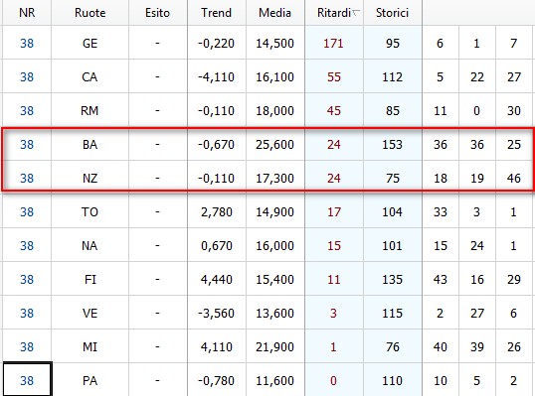
Task: Click the Ritardi value 45
Action: click(x=334, y=111)
